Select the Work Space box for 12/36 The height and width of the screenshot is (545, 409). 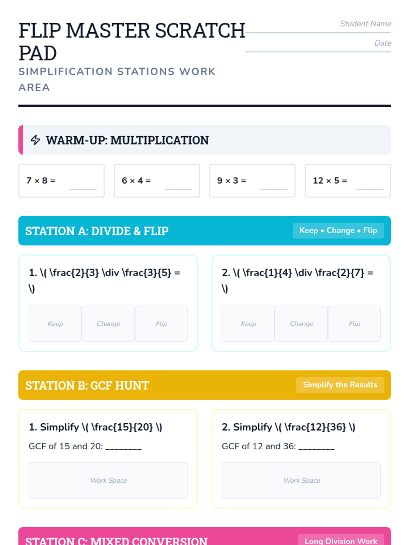tap(301, 480)
